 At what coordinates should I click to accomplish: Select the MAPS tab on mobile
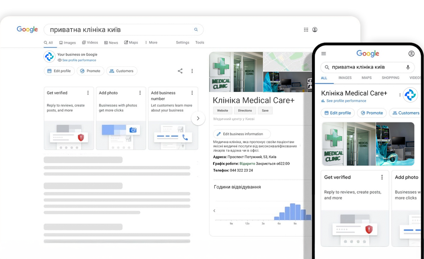(x=366, y=78)
